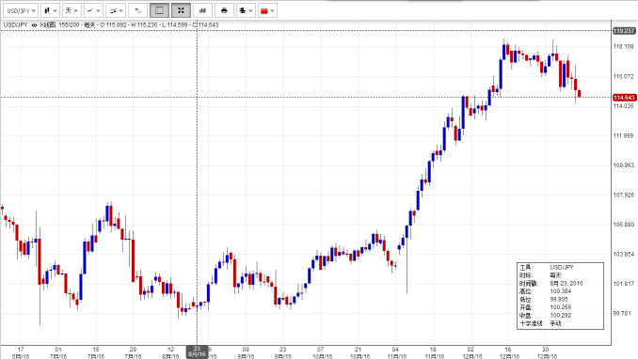
Task: Open the chart settings dropdown
Action: (x=246, y=10)
